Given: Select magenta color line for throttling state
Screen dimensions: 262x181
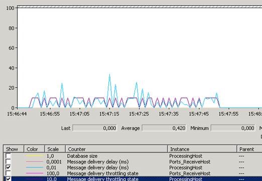Looking at the screenshot, I should (x=34, y=173).
